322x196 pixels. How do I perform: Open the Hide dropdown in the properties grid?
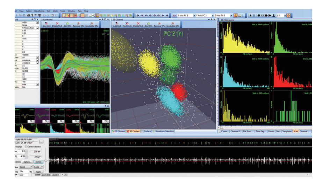click(37, 85)
